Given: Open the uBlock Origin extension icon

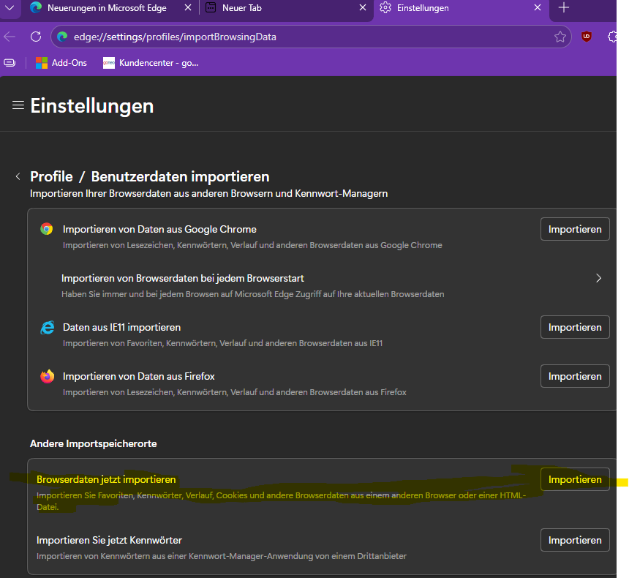Looking at the screenshot, I should pyautogui.click(x=587, y=37).
